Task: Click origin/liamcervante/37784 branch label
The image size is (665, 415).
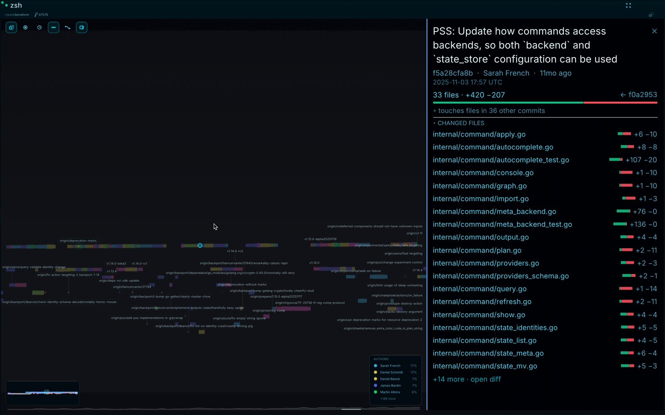Action: [x=132, y=287]
